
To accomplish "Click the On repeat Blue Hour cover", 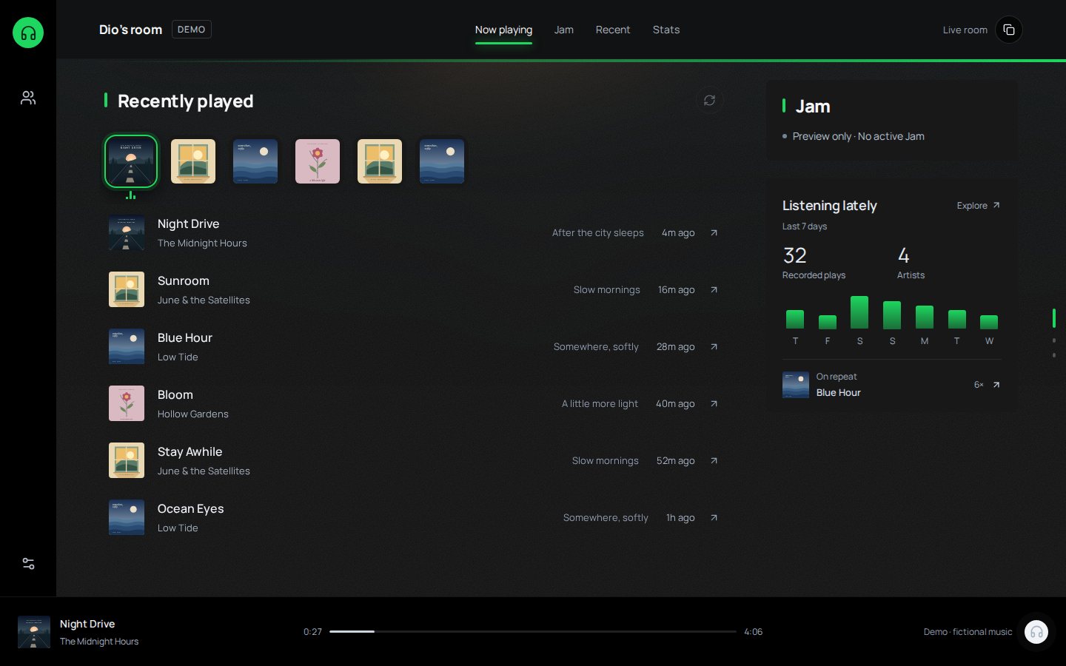I will tap(796, 385).
